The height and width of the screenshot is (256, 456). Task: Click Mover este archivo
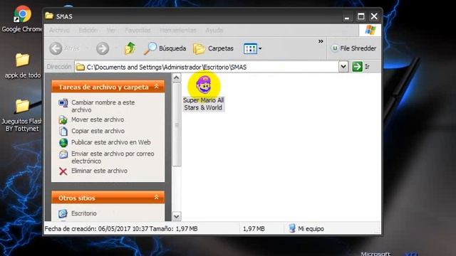[x=98, y=119]
